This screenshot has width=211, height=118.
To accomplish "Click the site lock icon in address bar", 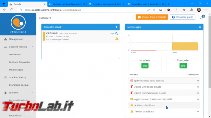I will pyautogui.click(x=21, y=10).
